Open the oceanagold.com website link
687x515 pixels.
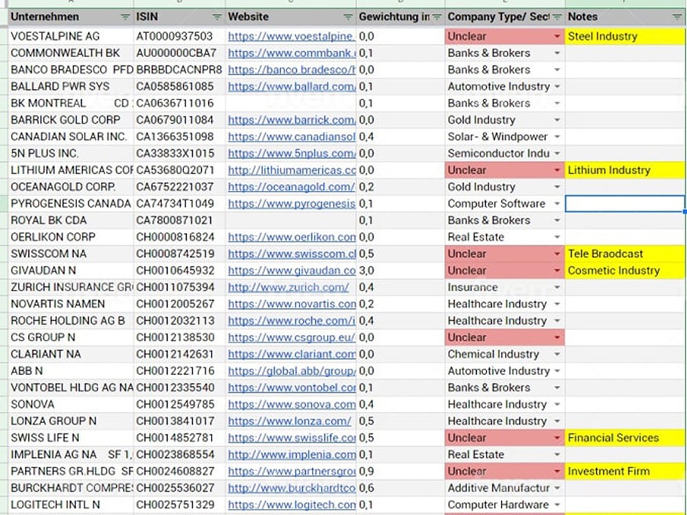pyautogui.click(x=291, y=187)
